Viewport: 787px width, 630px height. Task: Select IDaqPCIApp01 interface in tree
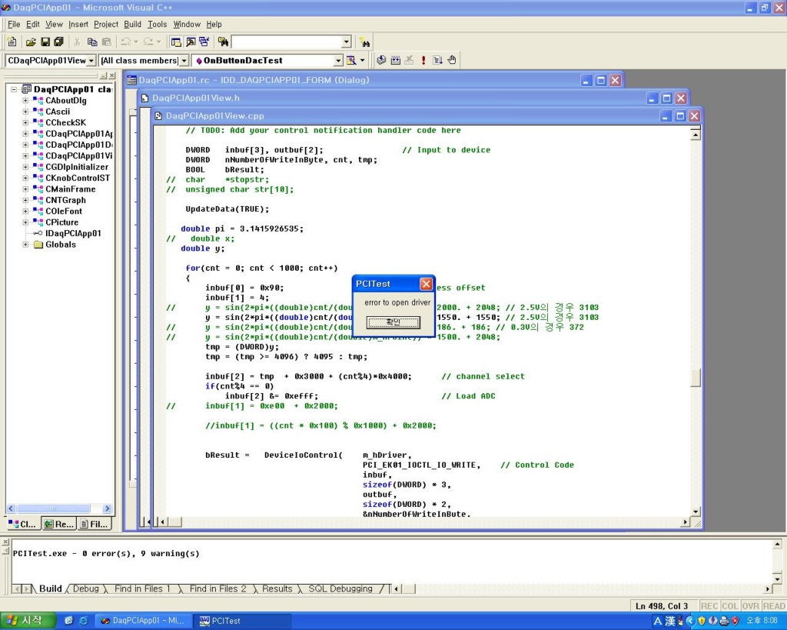pyautogui.click(x=73, y=233)
